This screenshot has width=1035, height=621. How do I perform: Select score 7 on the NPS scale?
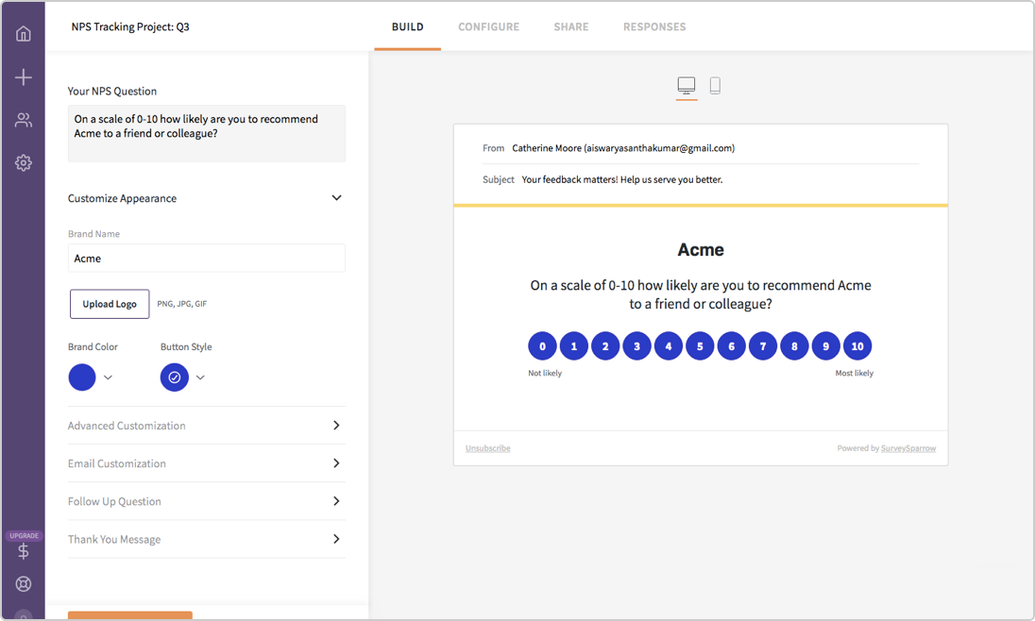[763, 345]
